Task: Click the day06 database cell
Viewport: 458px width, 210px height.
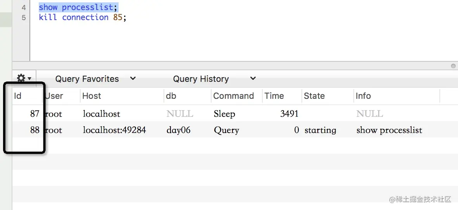Action: (x=179, y=130)
